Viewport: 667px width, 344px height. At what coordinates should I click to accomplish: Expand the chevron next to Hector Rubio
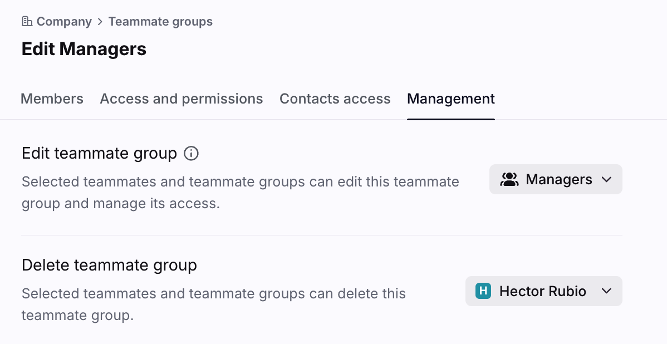(x=607, y=291)
